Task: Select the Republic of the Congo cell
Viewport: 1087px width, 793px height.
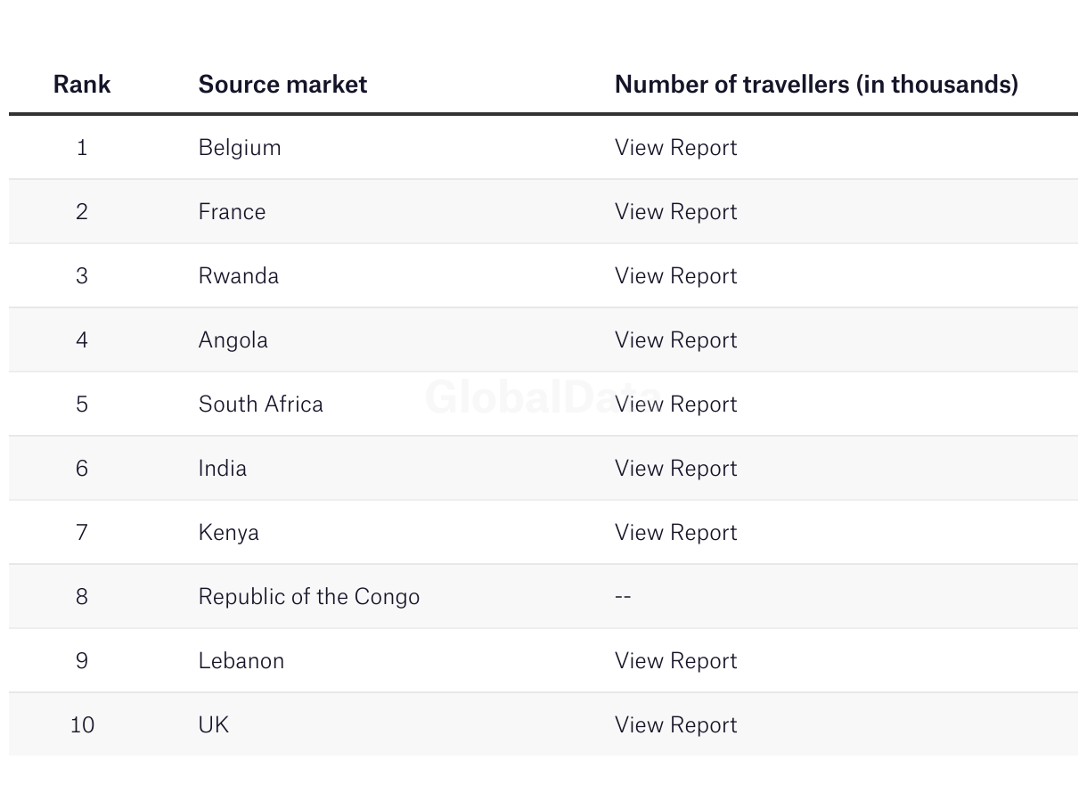Action: click(308, 597)
